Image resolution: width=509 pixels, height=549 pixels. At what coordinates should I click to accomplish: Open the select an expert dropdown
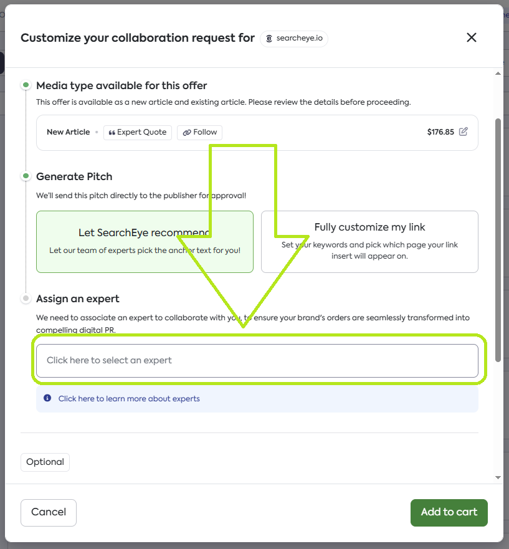click(257, 360)
